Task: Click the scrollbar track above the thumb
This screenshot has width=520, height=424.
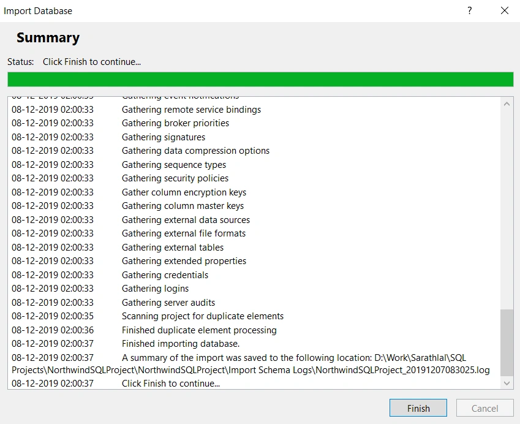Action: [507, 210]
